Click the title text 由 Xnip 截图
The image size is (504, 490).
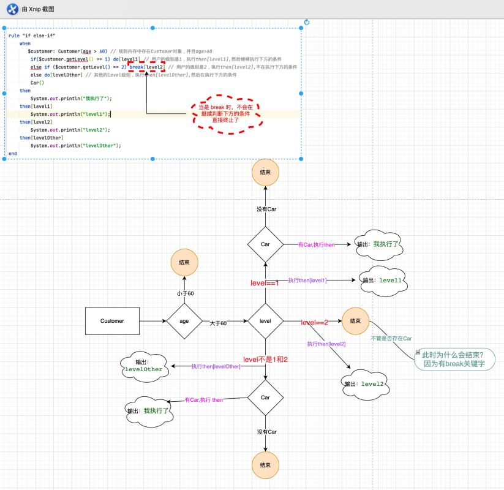38,9
